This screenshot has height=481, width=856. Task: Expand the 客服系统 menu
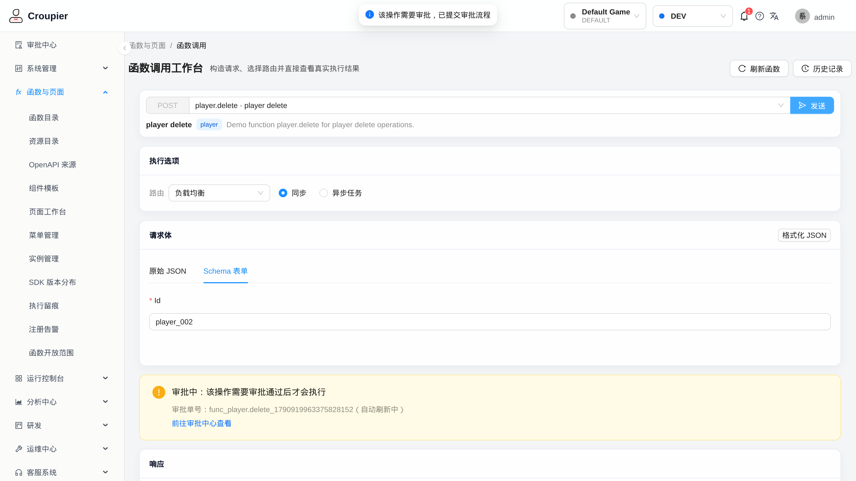point(62,472)
